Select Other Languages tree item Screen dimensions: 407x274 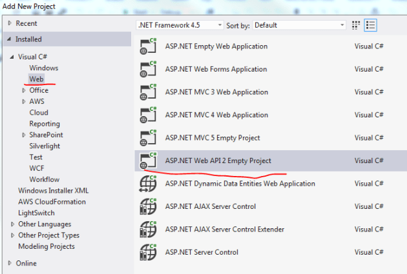(x=45, y=224)
